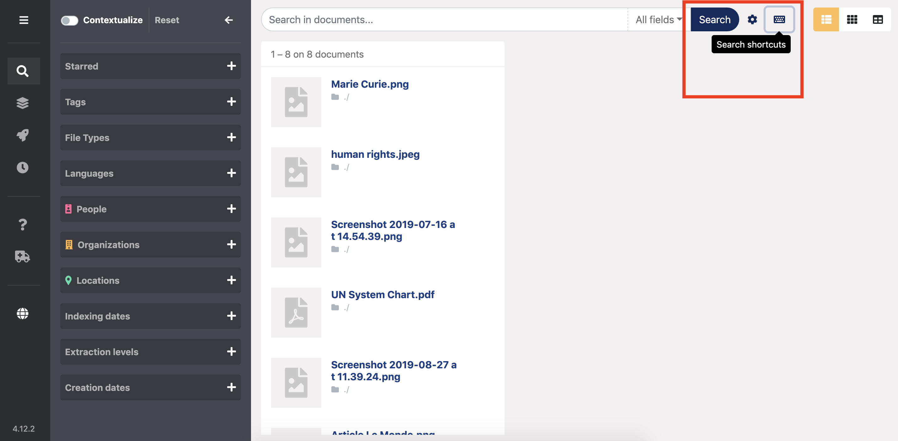
Task: Click Marie Curie.png image thumbnail
Action: pos(296,102)
